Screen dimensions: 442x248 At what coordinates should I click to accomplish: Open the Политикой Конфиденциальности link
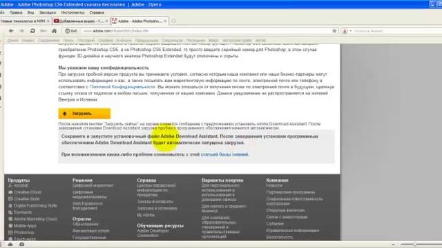pos(122,87)
